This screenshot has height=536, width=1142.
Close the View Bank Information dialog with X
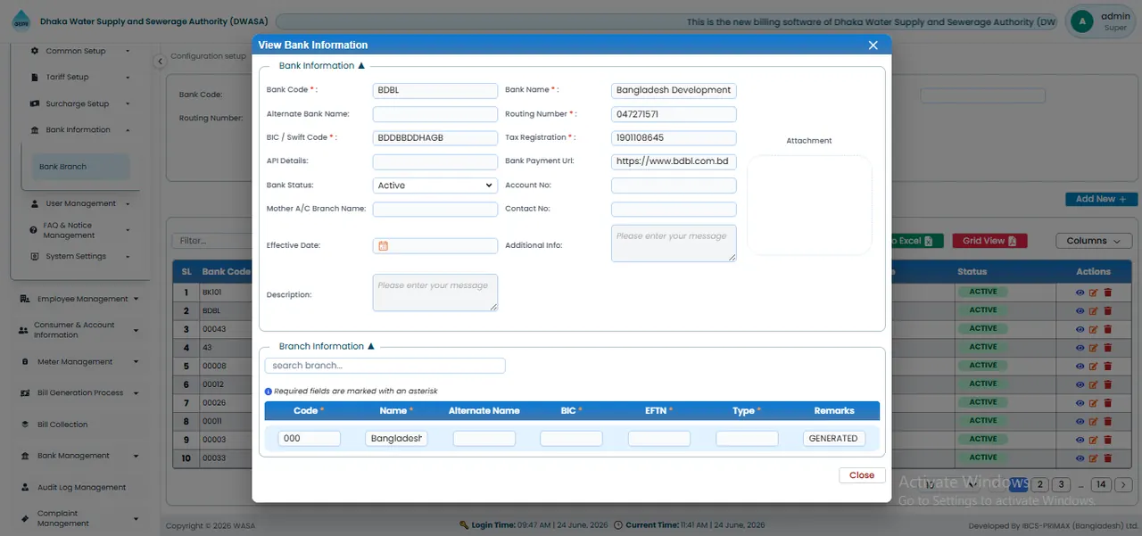[x=873, y=45]
